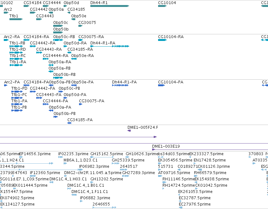Click the Obp50e gene label
268x209 pixels.
click(x=79, y=16)
